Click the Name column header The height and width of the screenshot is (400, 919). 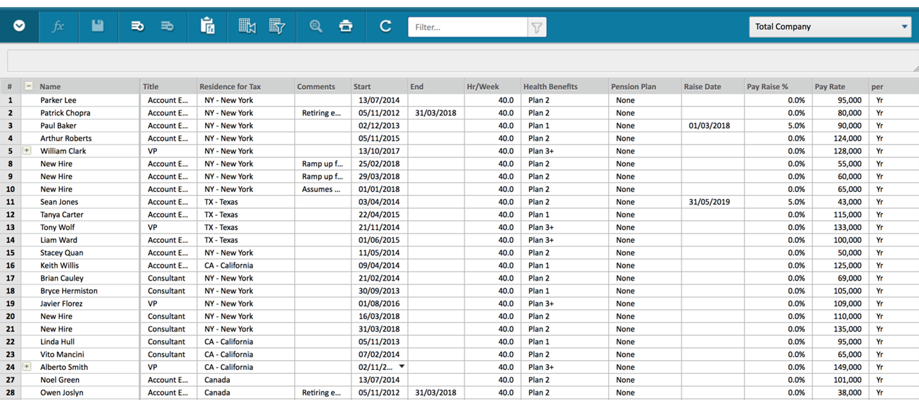click(50, 87)
